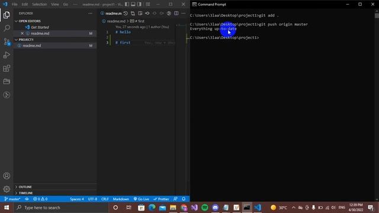Click the notifications bell in status bar
Screen dimensions: 379x213
tap(184, 199)
